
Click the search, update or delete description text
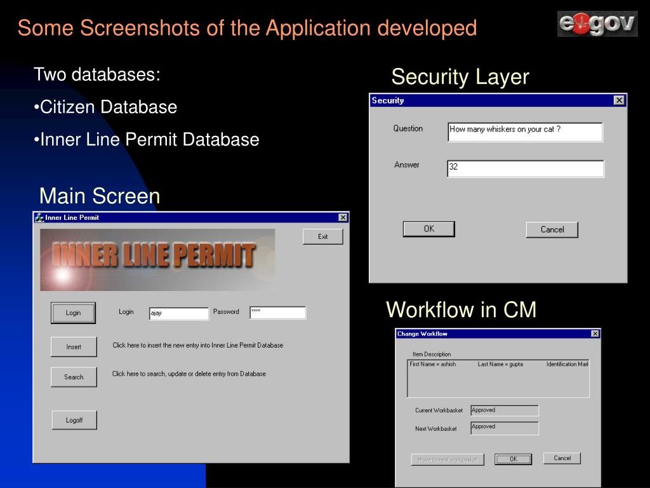tap(189, 374)
